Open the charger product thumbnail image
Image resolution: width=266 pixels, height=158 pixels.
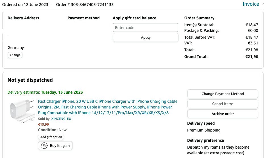tap(22, 111)
